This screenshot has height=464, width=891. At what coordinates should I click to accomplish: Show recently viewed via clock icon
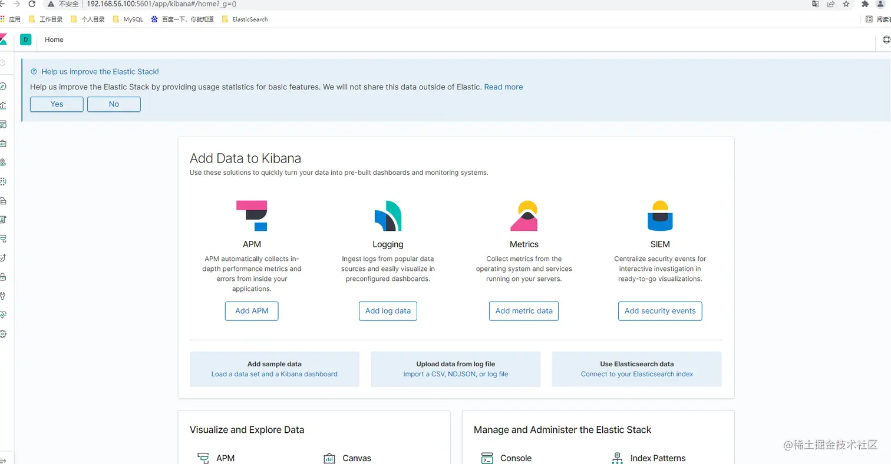point(3,62)
